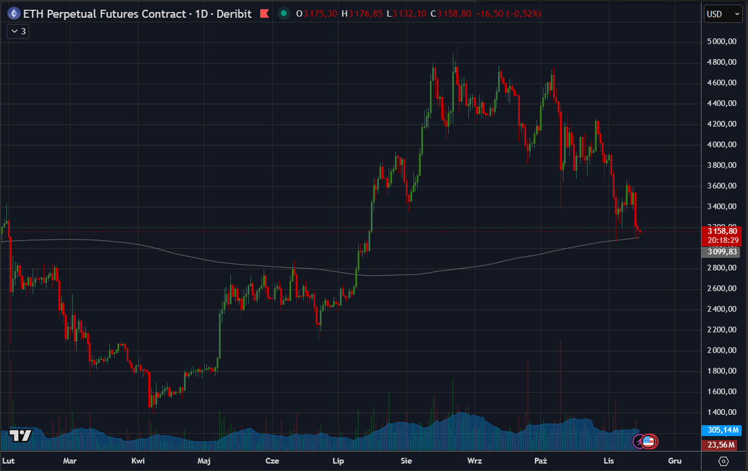Image resolution: width=748 pixels, height=471 pixels.
Task: Click the Maj month label on the time axis
Action: tap(204, 461)
